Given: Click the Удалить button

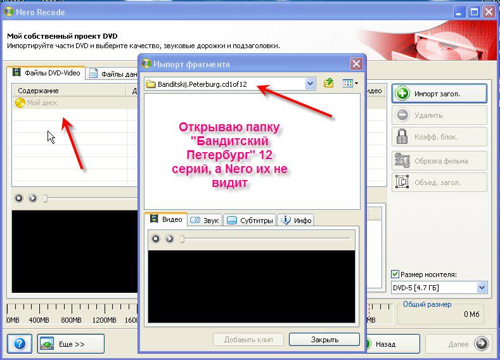Looking at the screenshot, I should 439,115.
